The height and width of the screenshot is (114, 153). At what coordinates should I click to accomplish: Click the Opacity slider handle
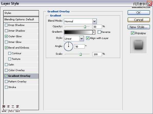(x=85, y=27)
